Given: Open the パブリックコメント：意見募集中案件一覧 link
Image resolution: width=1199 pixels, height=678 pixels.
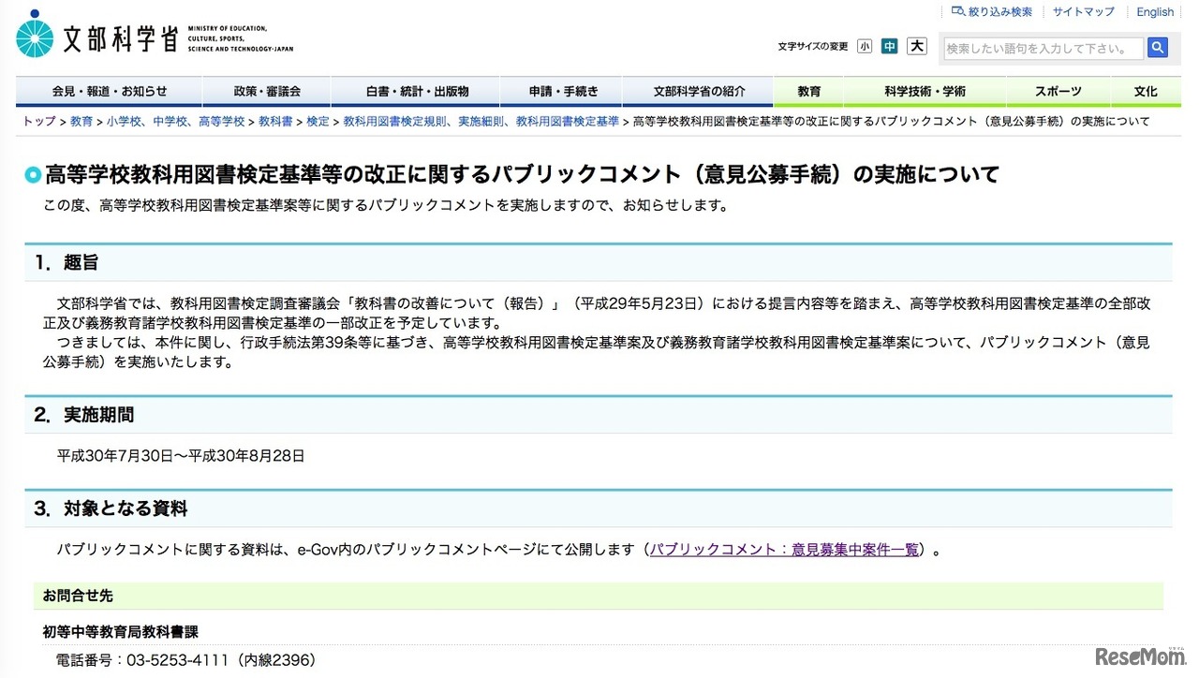Looking at the screenshot, I should (x=784, y=550).
